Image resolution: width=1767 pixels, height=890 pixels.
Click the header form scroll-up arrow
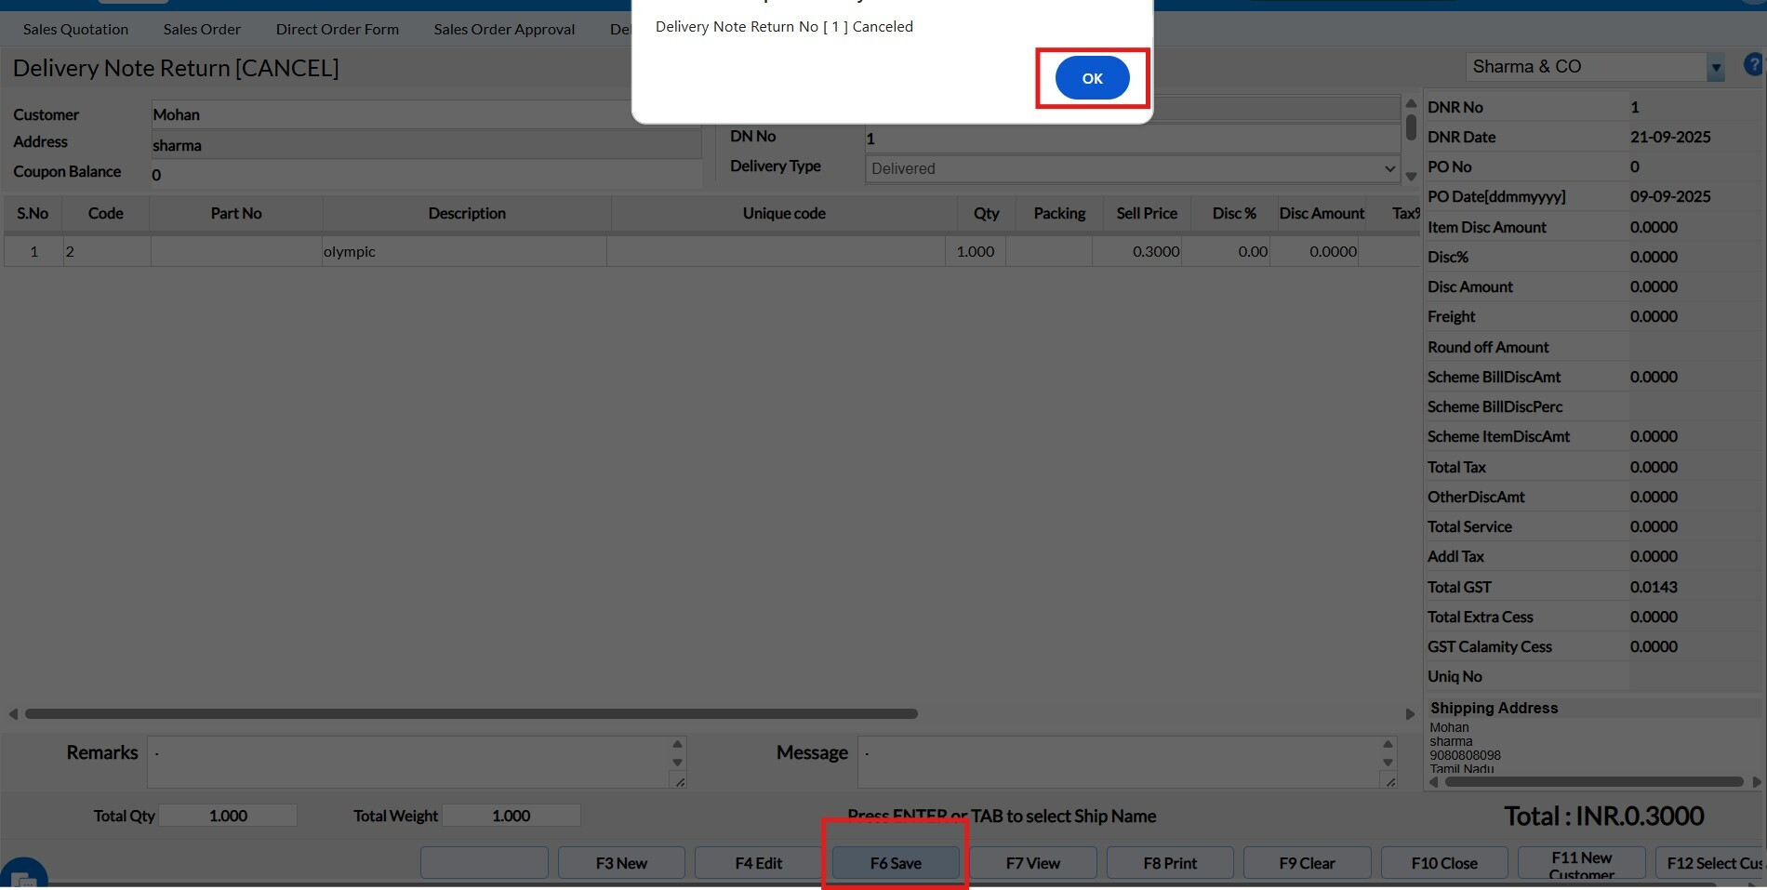click(1411, 103)
